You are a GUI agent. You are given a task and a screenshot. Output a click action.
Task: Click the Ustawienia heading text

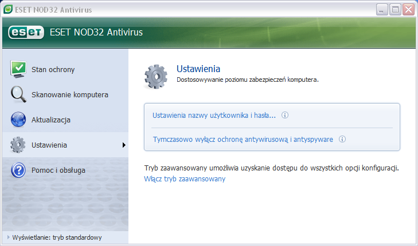click(198, 69)
